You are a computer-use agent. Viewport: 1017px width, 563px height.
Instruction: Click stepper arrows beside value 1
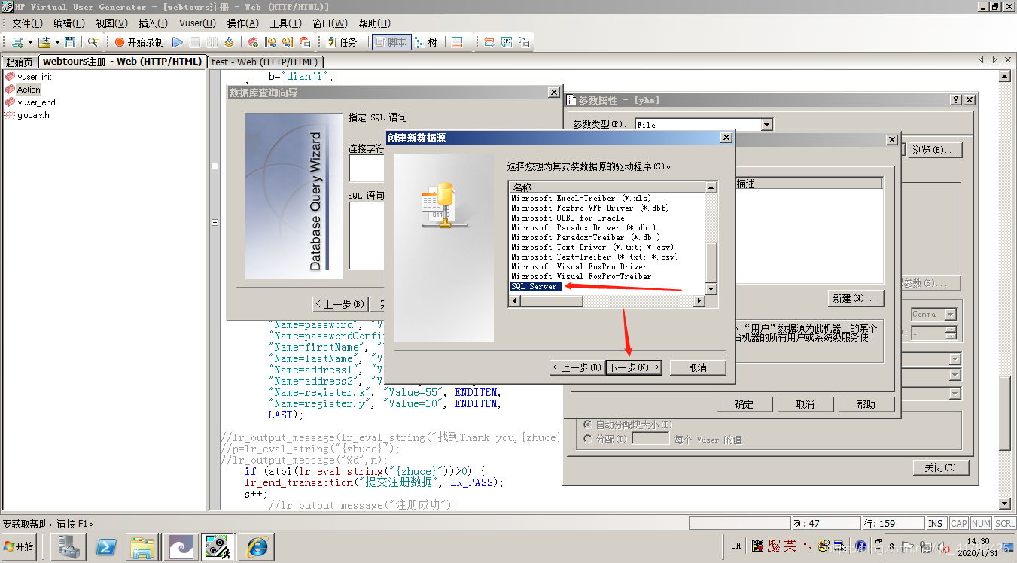[x=951, y=332]
